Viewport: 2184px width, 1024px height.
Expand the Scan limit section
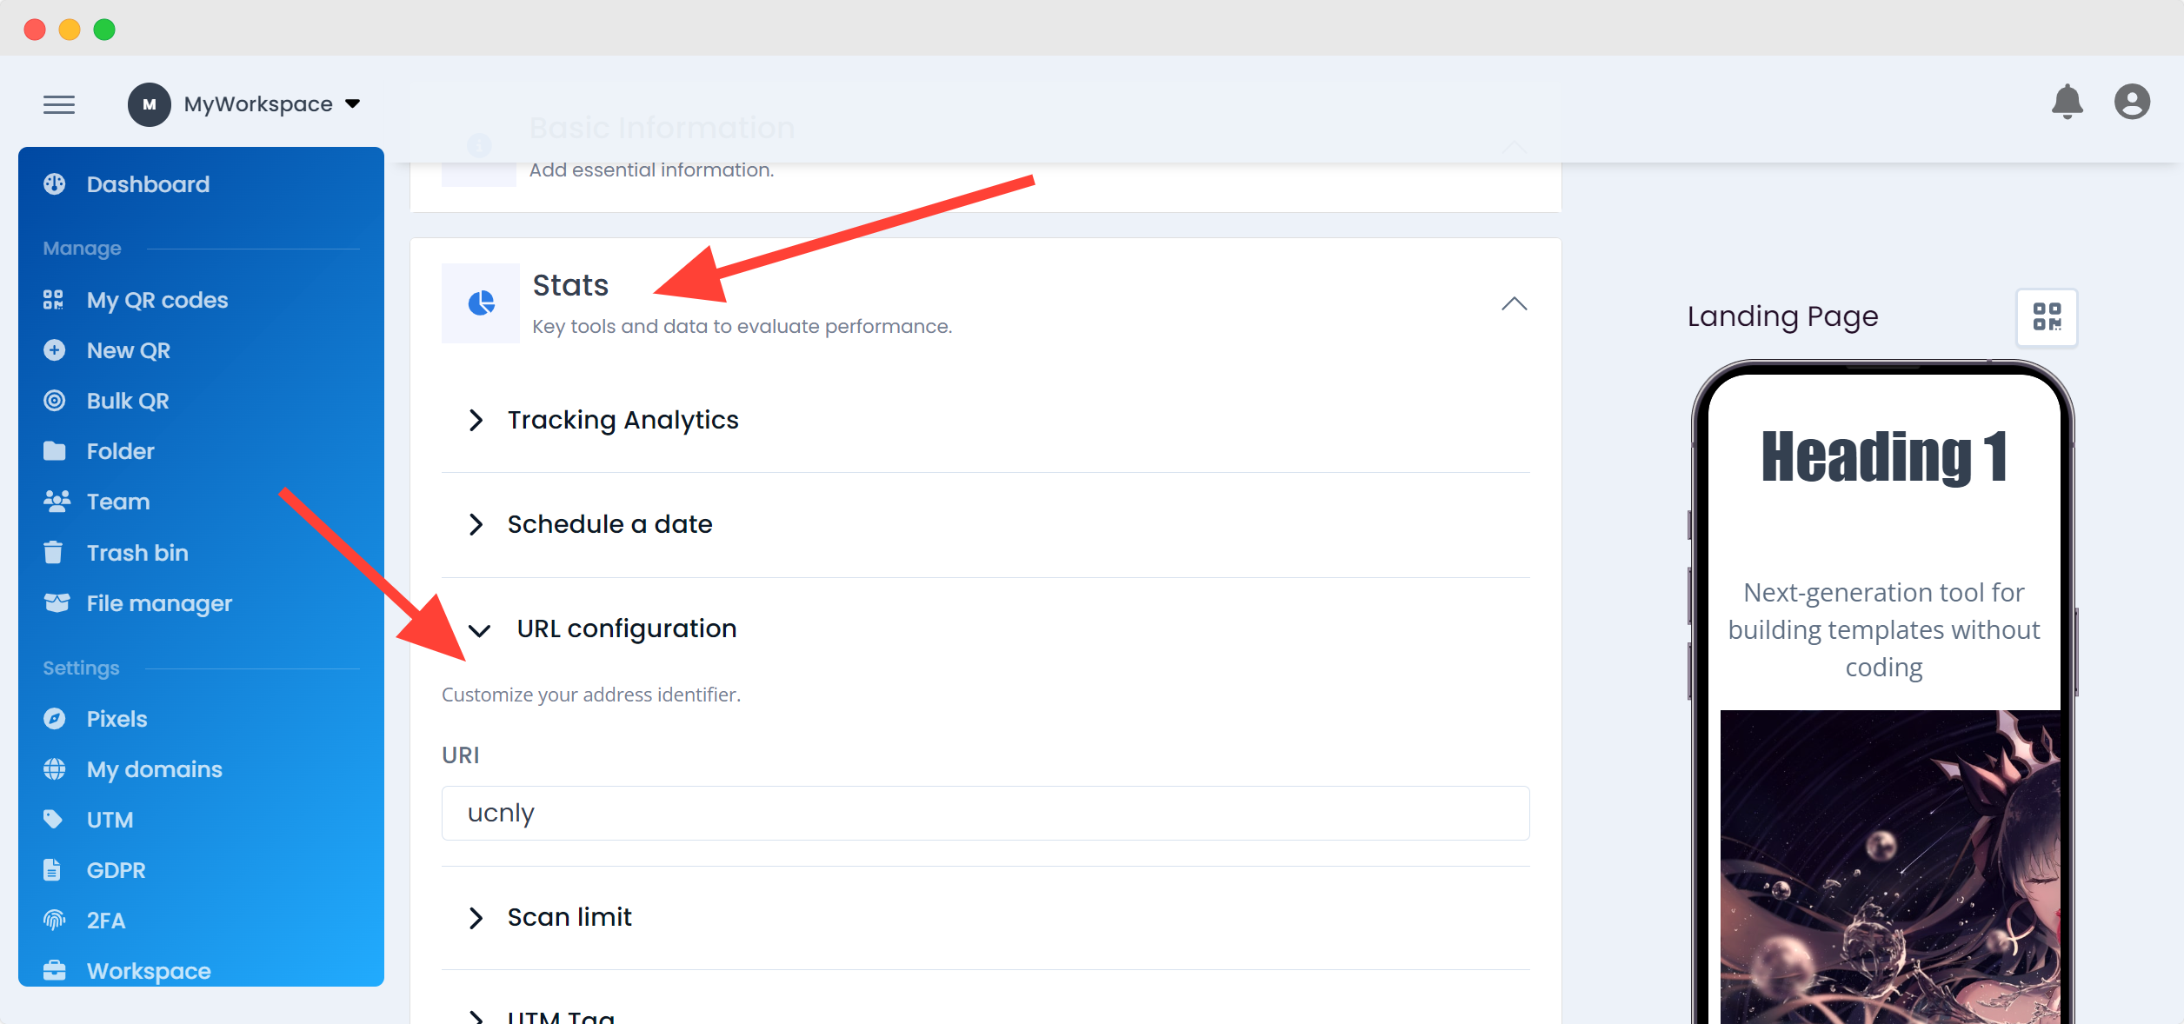click(x=569, y=917)
